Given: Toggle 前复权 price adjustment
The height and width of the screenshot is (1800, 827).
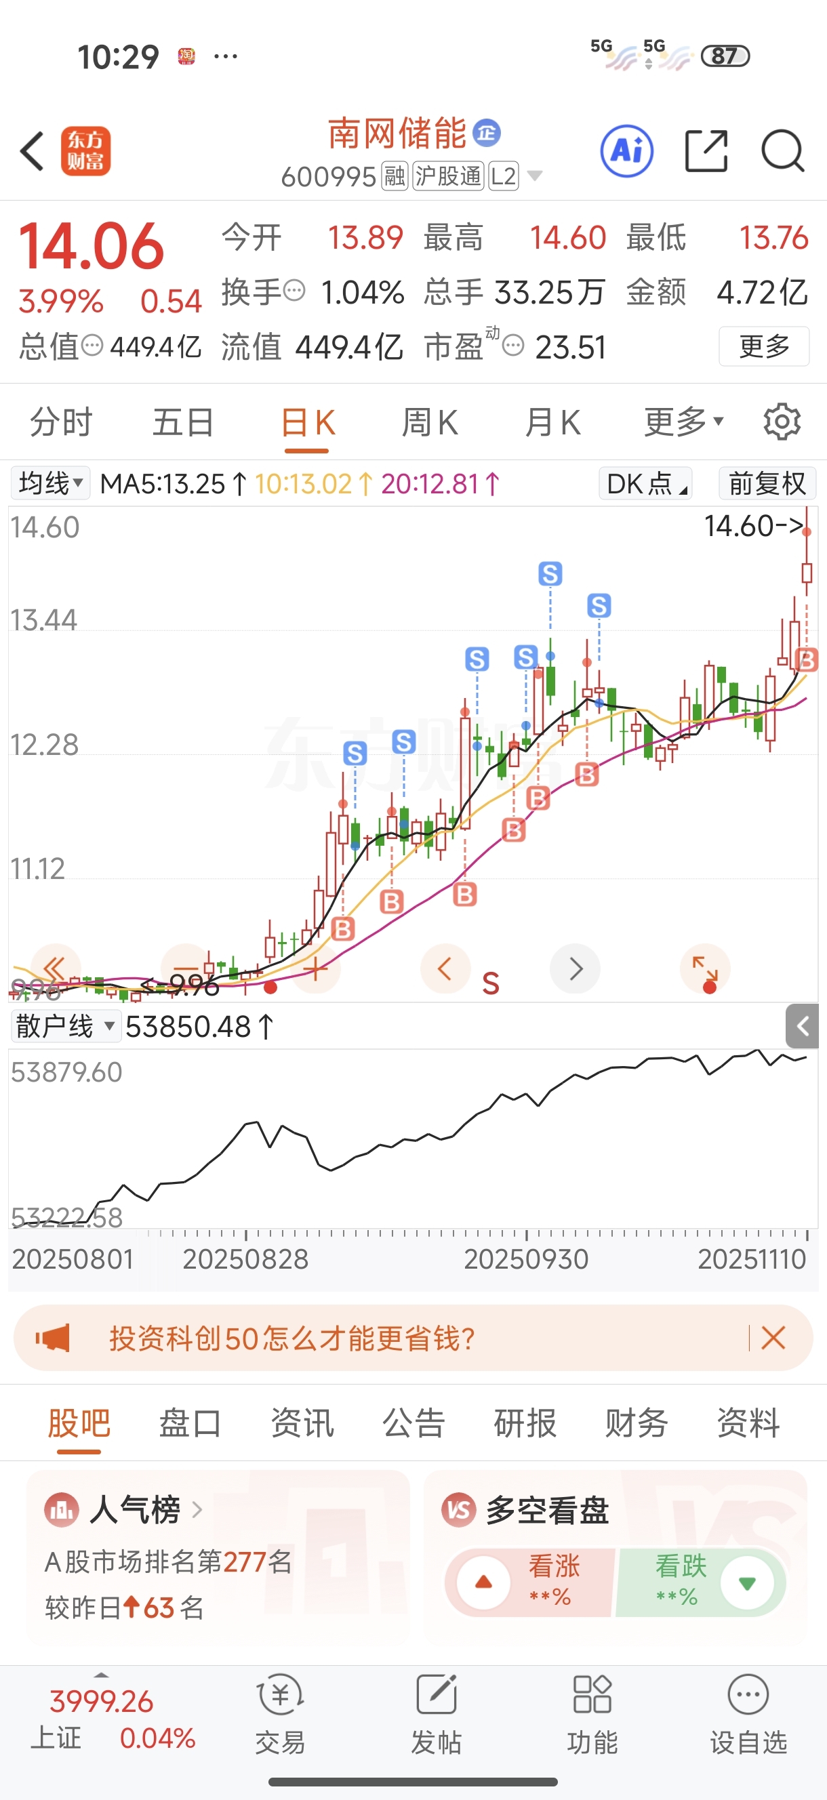Looking at the screenshot, I should (x=767, y=483).
